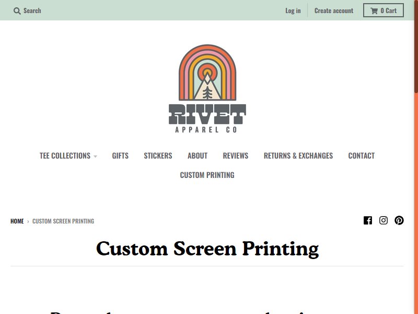The width and height of the screenshot is (418, 314).
Task: Click the search magnifier icon
Action: (x=17, y=11)
